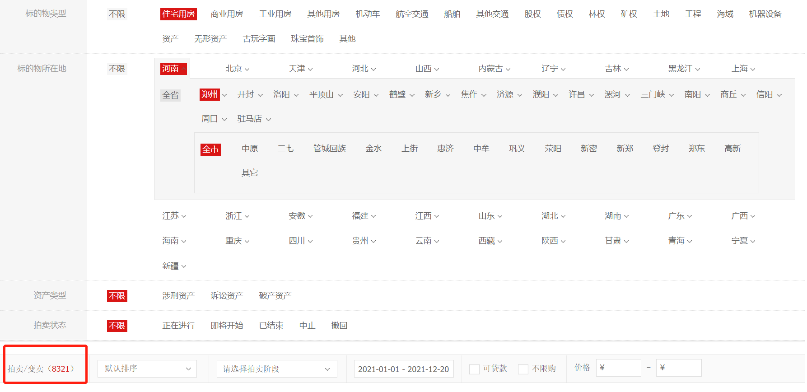Open the 默认排序 sort dropdown
The image size is (807, 392).
pos(147,369)
